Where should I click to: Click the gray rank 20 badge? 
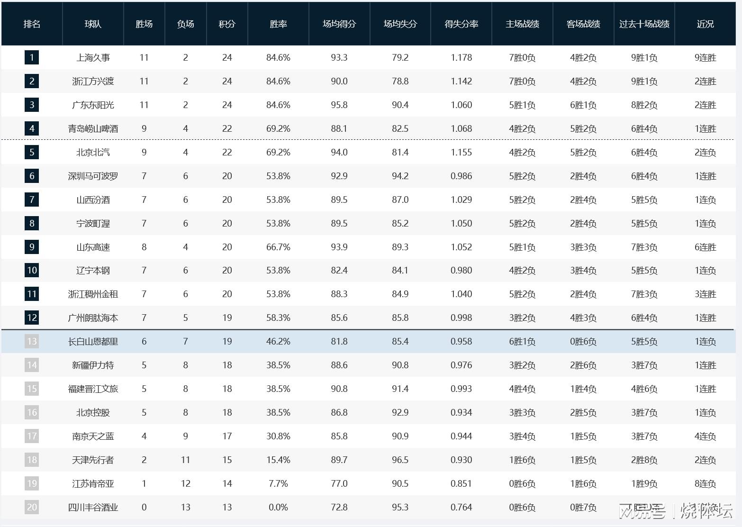(x=32, y=507)
